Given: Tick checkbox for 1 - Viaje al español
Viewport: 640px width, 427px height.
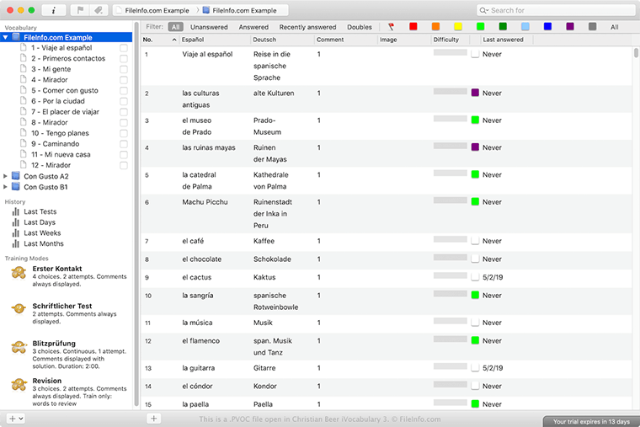Looking at the screenshot, I should (x=124, y=48).
